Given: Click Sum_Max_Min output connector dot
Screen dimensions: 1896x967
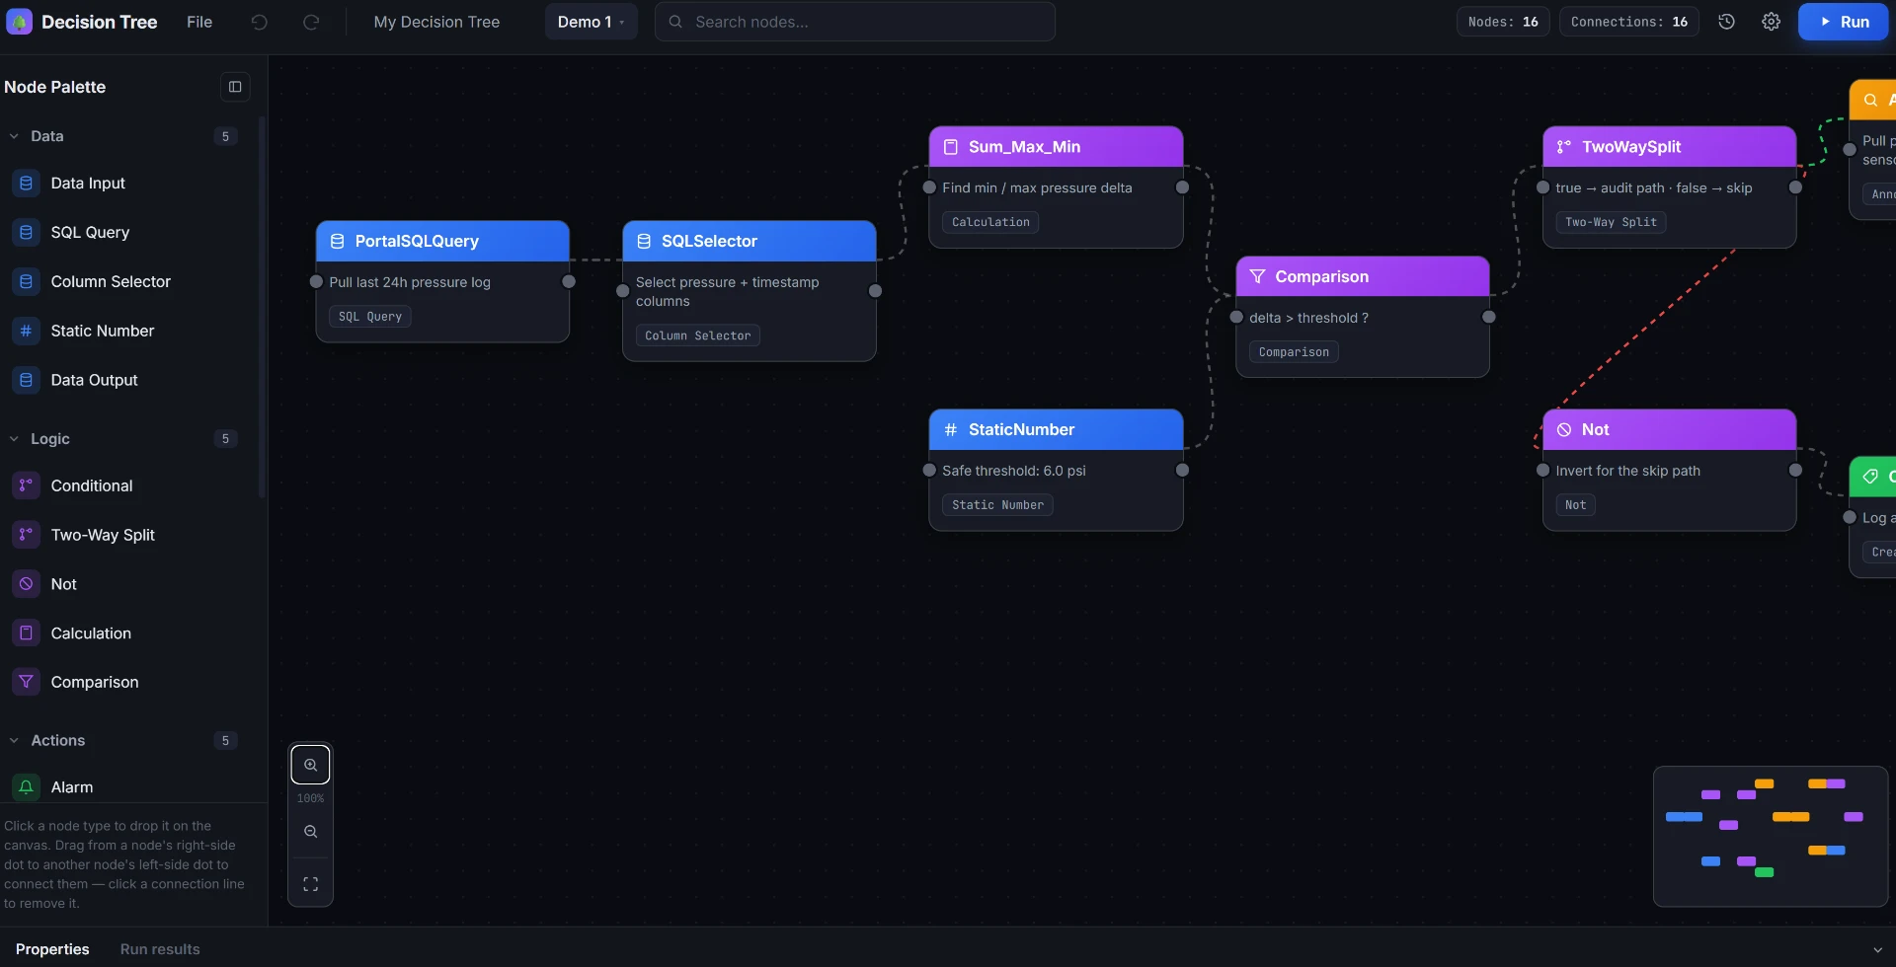Looking at the screenshot, I should [x=1182, y=187].
